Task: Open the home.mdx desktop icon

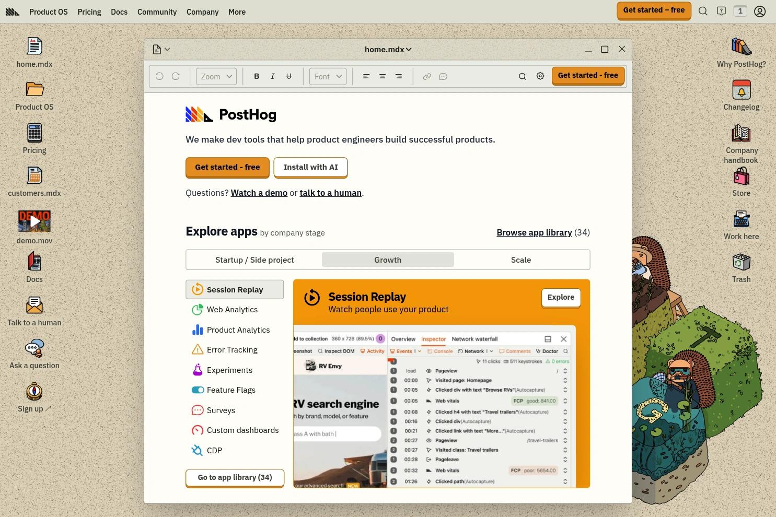Action: tap(34, 52)
